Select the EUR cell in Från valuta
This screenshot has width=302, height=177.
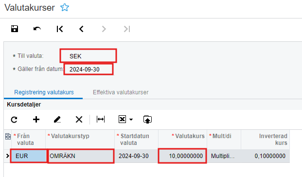29,156
